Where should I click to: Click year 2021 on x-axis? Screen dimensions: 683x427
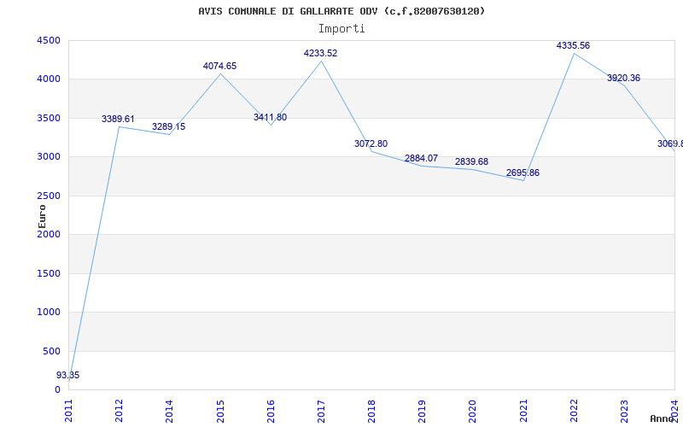[523, 411]
